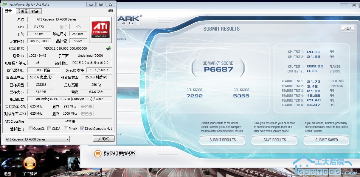Switch to the 显卡 tab
The height and width of the screenshot is (177, 360).
(x=8, y=11)
